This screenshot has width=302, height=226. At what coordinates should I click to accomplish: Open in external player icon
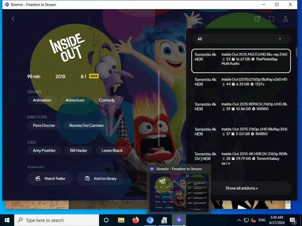coord(257,19)
